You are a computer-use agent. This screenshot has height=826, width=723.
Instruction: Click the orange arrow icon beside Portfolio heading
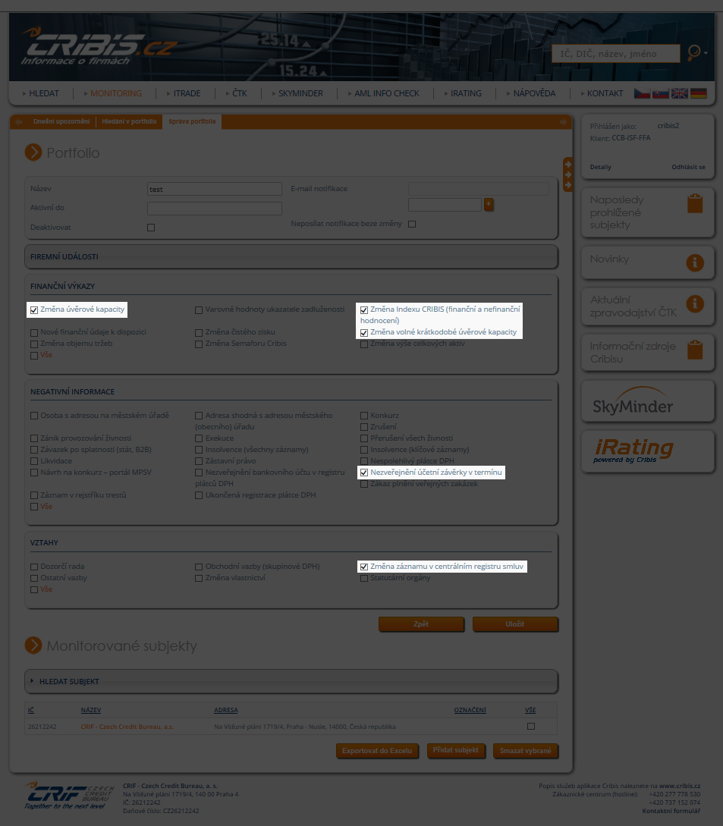[x=33, y=152]
